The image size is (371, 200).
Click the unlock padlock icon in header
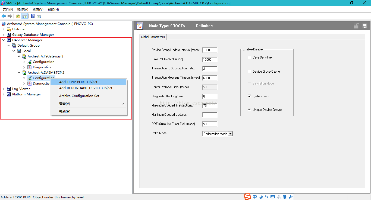[356, 26]
